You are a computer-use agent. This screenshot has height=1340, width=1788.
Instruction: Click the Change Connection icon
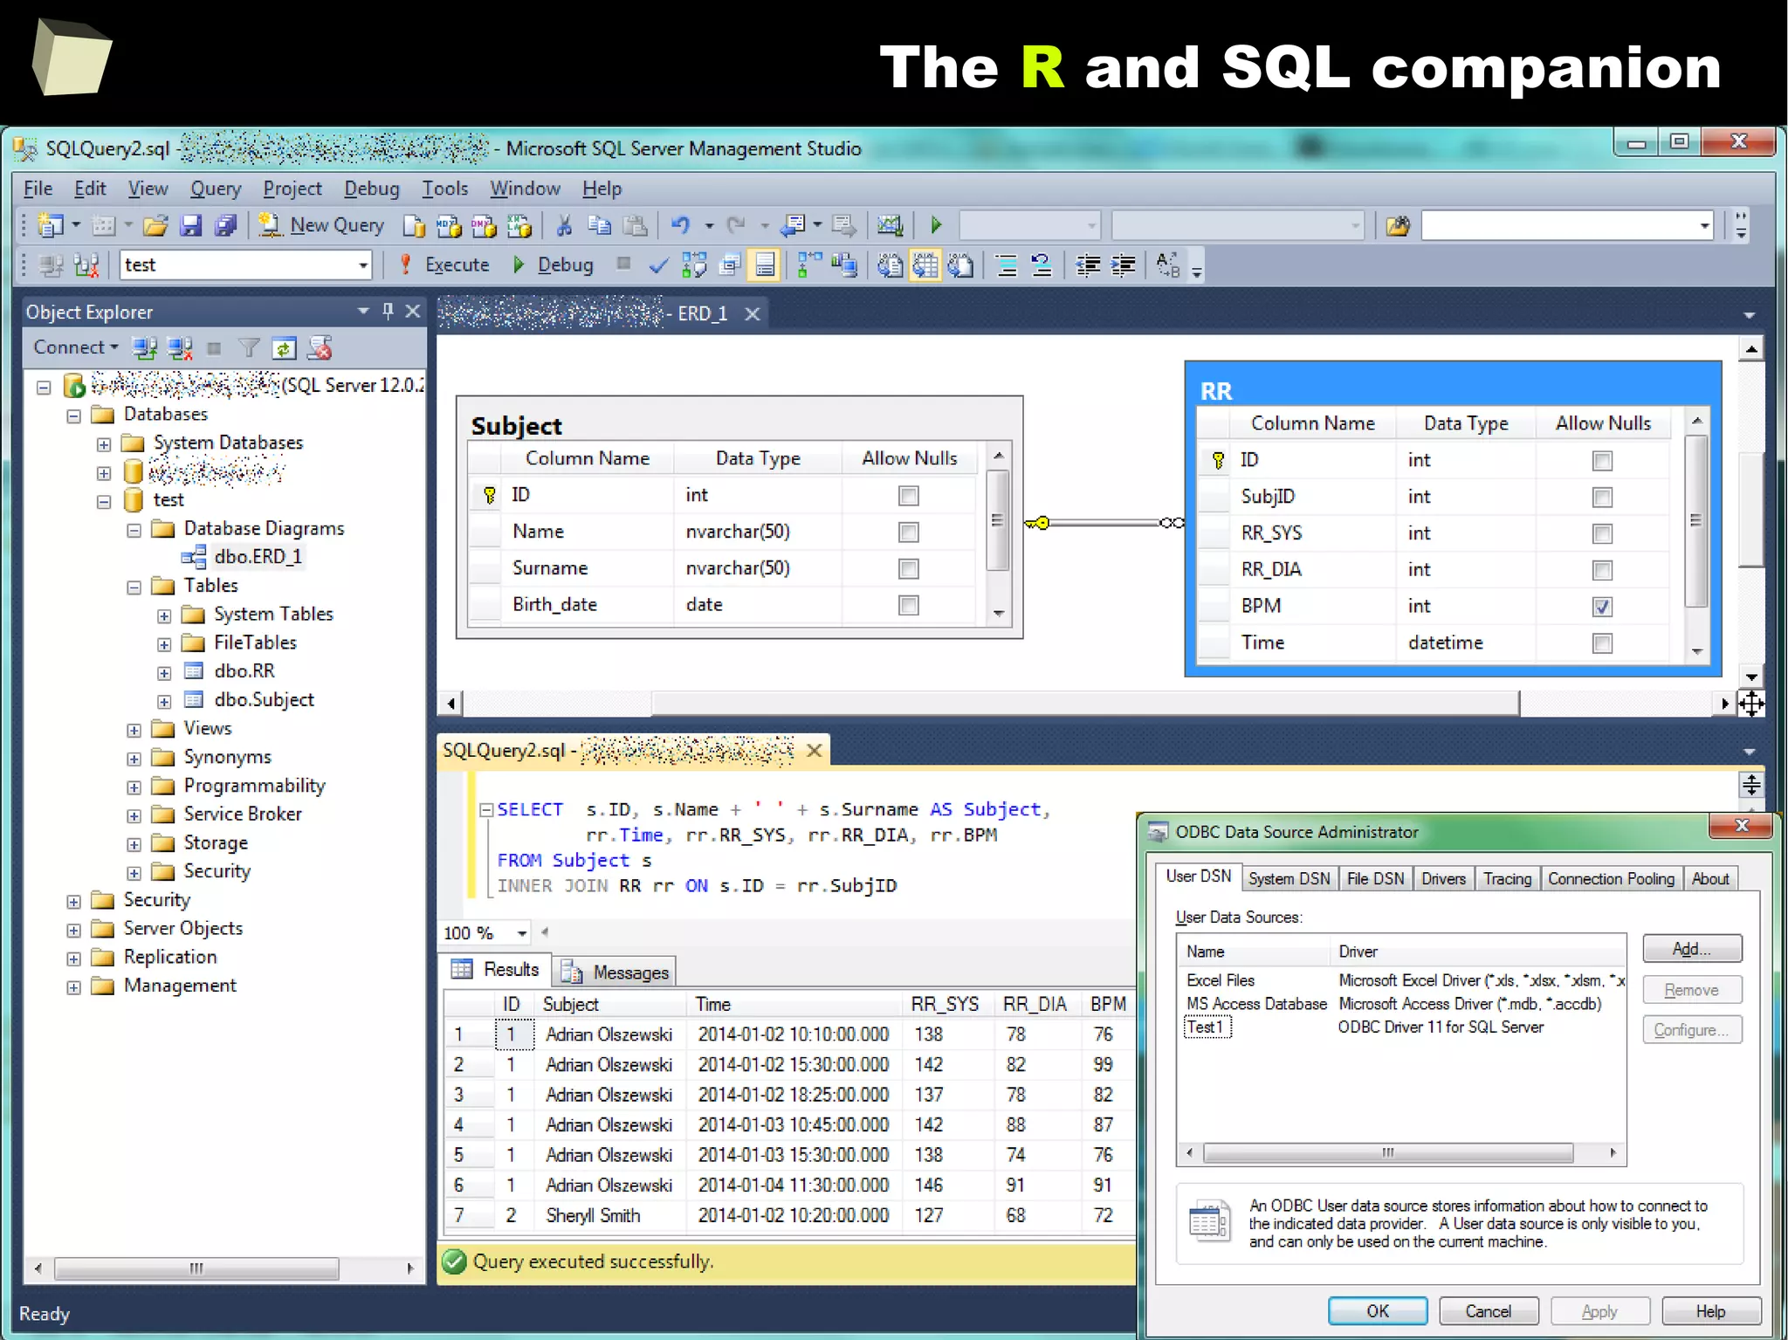[x=86, y=265]
